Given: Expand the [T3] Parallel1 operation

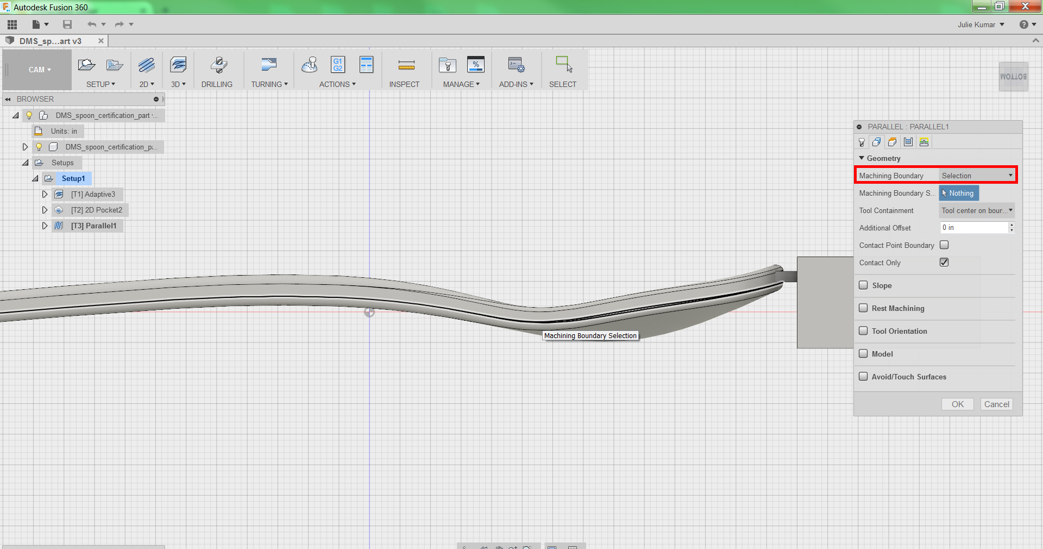Looking at the screenshot, I should click(x=45, y=226).
